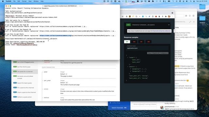
Task: Click peterkaminski's avatar in the chat
Action: [x=162, y=107]
